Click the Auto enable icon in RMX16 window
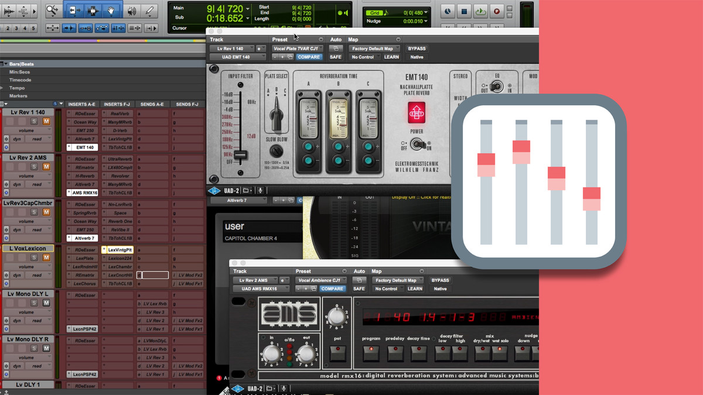Image resolution: width=703 pixels, height=395 pixels. 359,280
